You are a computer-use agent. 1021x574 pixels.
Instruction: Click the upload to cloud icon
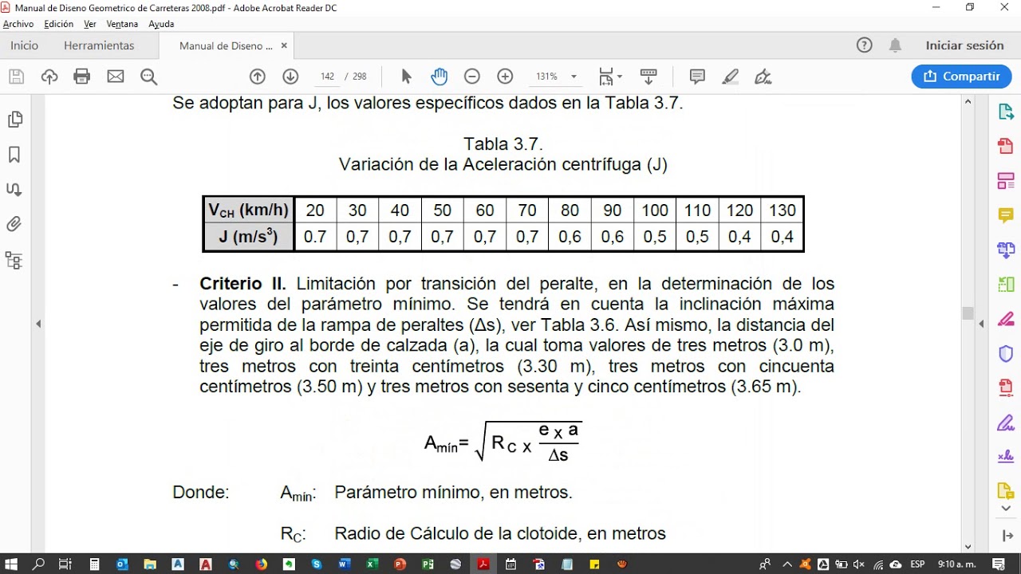[x=49, y=77]
